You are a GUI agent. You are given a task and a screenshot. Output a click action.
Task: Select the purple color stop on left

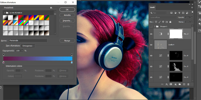click(4, 62)
